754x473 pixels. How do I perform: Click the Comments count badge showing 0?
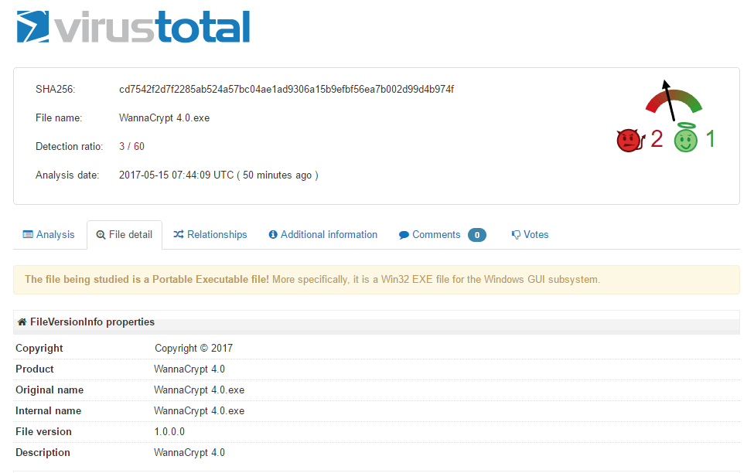(x=477, y=235)
